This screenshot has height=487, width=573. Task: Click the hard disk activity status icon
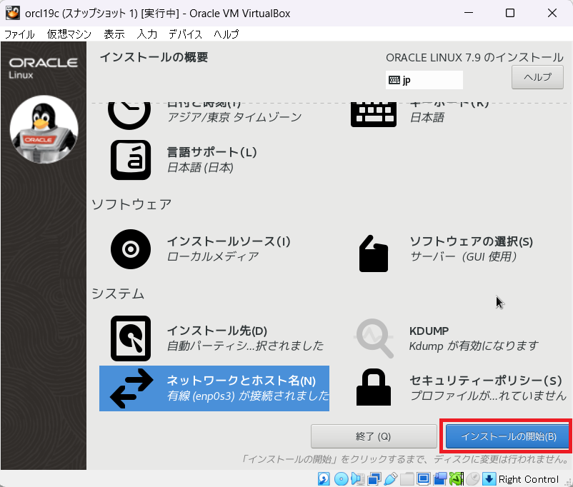(x=324, y=478)
